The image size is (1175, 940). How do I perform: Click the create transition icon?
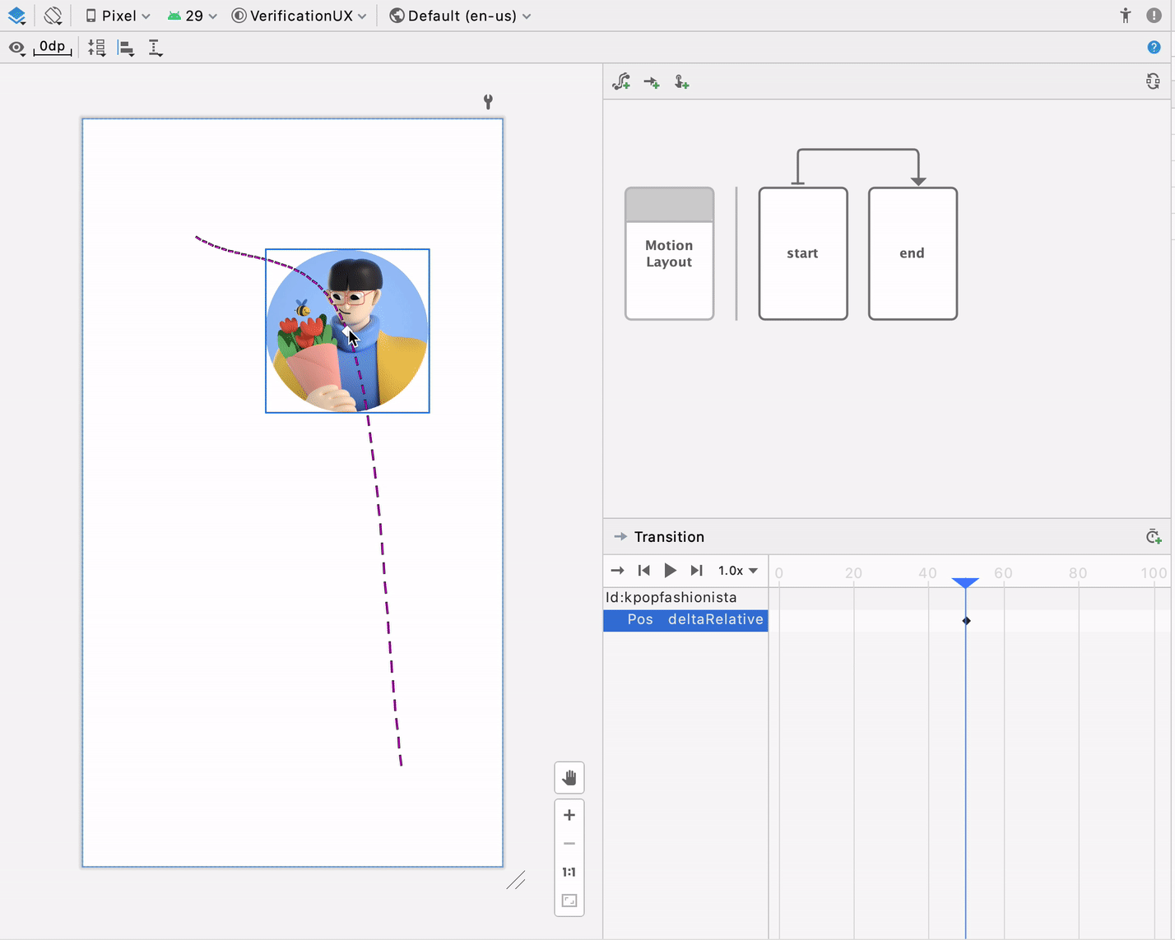pos(652,82)
